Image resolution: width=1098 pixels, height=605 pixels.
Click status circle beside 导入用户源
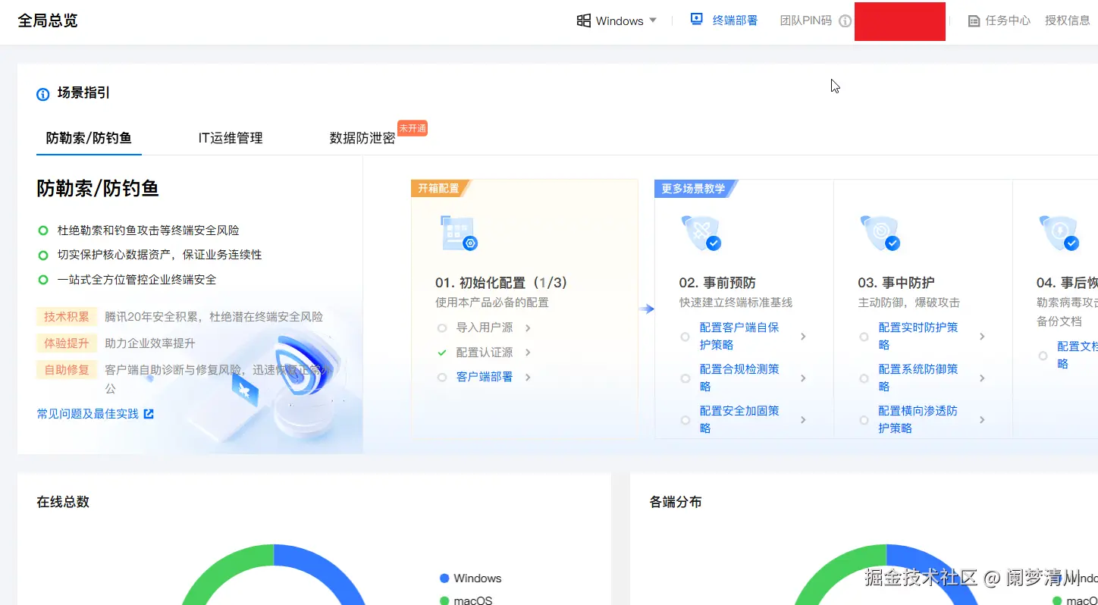point(442,328)
